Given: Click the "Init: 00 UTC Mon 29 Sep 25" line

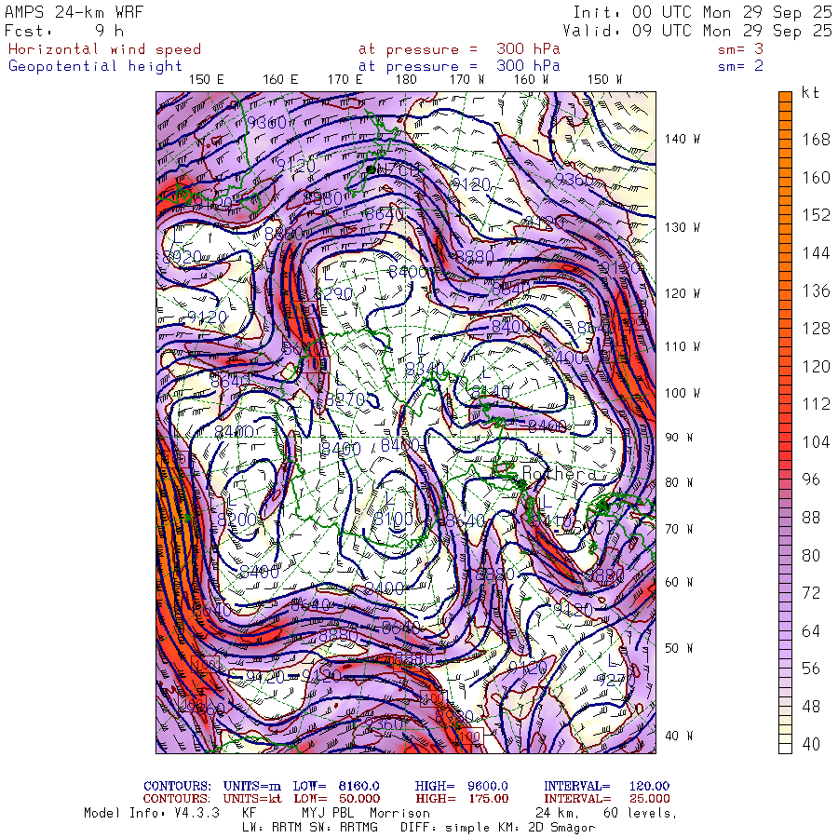Looking at the screenshot, I should 703,12.
